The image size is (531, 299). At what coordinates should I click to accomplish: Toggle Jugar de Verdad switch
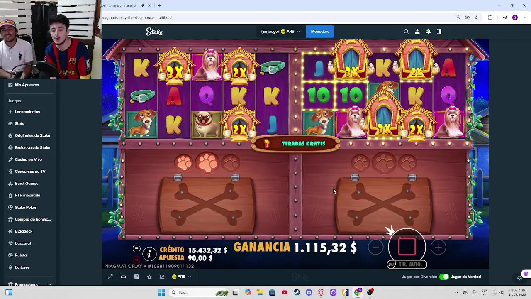coord(444,277)
